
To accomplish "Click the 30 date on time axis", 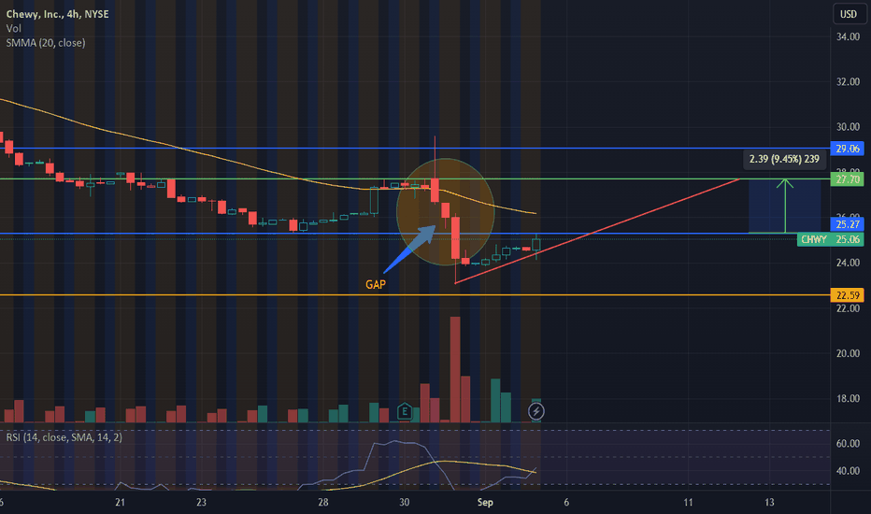I will click(x=404, y=503).
